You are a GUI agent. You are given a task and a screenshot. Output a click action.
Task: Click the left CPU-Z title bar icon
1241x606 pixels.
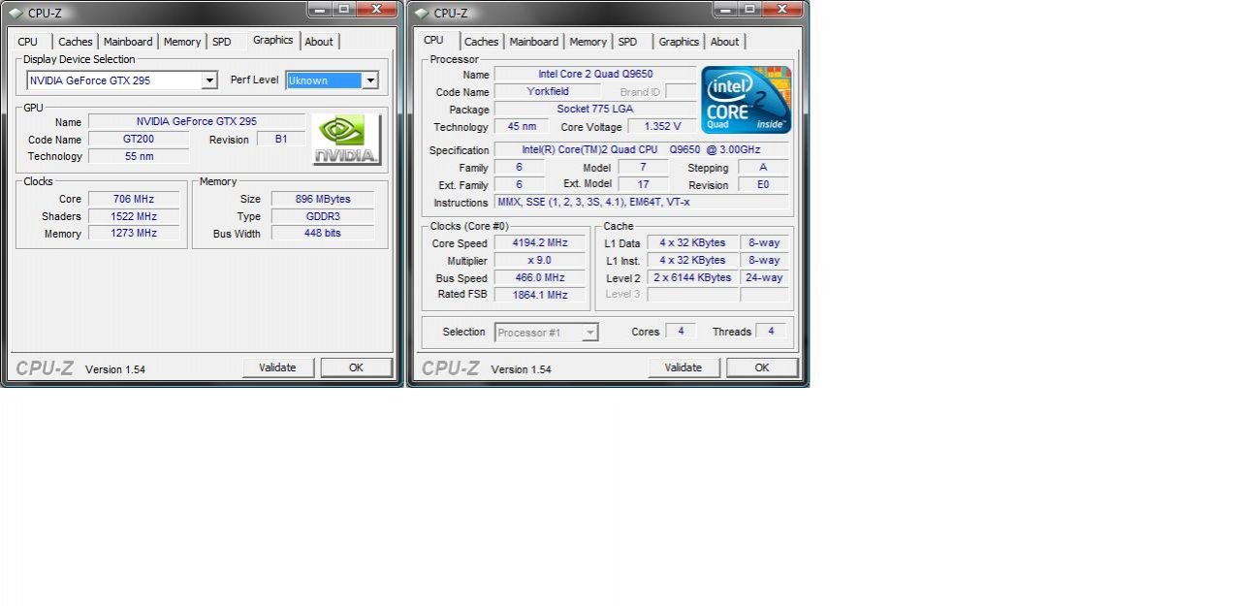click(x=15, y=13)
